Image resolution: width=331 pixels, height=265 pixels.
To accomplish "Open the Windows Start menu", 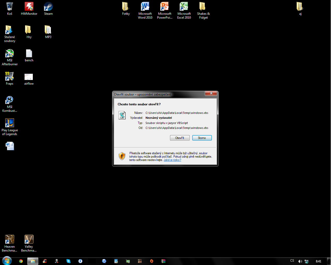I will click(x=7, y=261).
